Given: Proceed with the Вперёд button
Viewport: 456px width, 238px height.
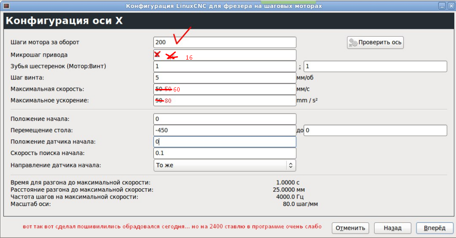Looking at the screenshot, I should pyautogui.click(x=435, y=228).
